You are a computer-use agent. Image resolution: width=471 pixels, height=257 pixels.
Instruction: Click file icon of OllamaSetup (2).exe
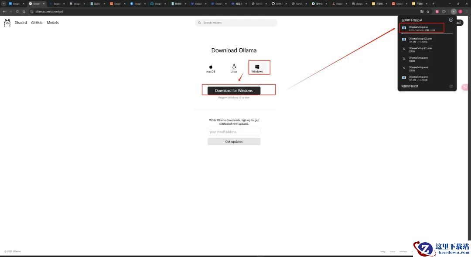click(x=404, y=39)
